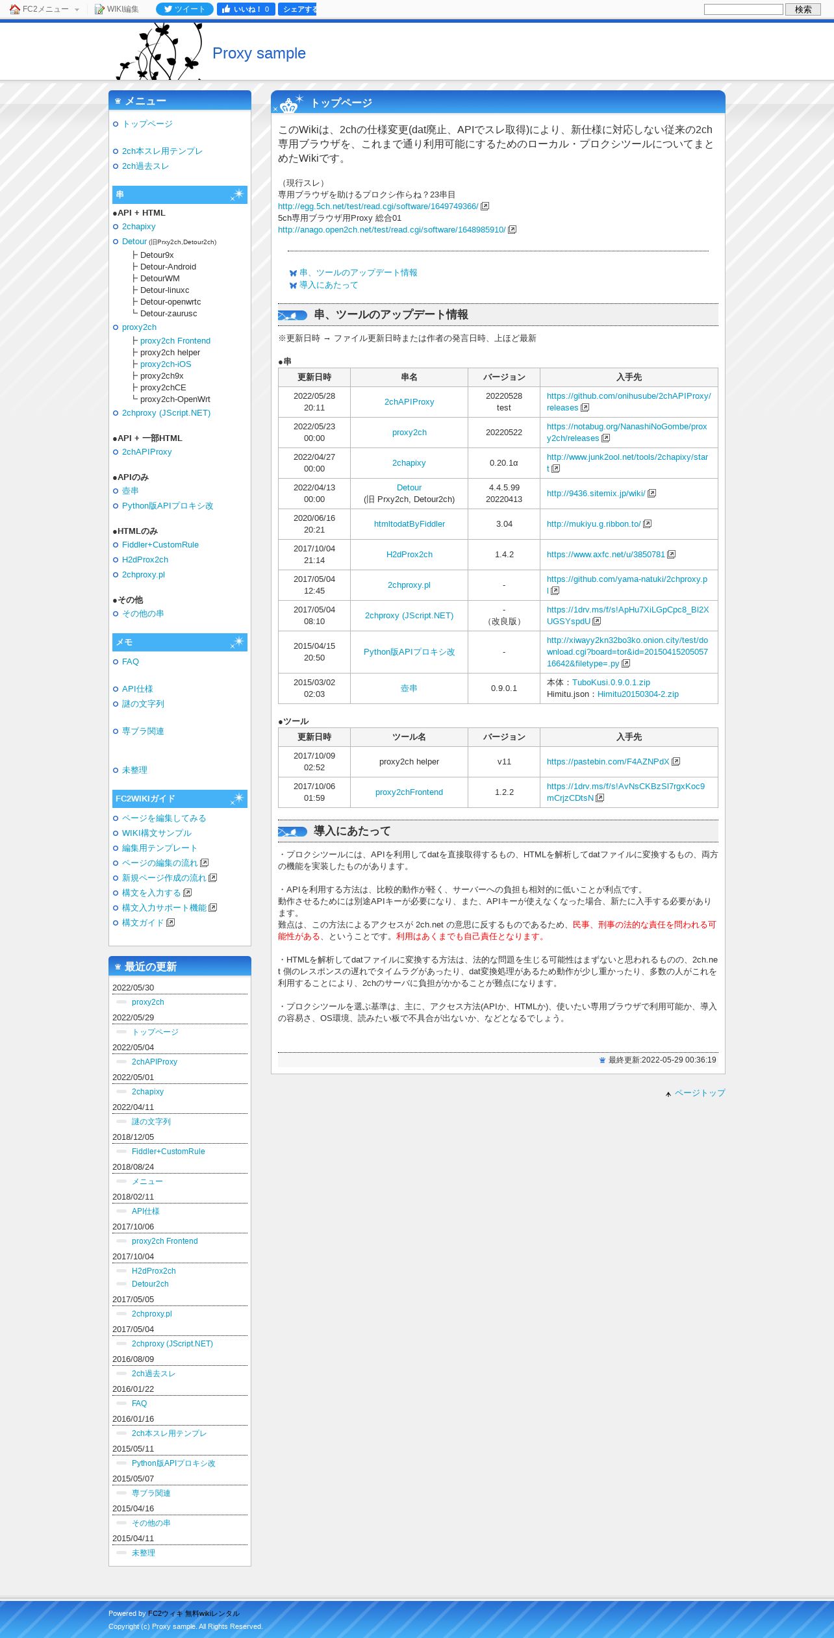834x1638 pixels.
Task: Open 専ブラ関連 sidebar link
Action: pos(143,731)
